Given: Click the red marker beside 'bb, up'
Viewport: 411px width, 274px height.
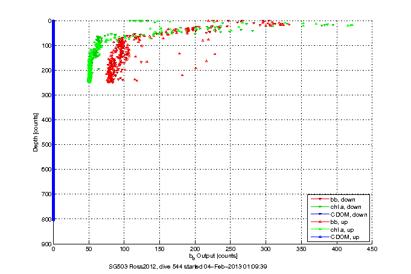Looking at the screenshot, I should [320, 222].
